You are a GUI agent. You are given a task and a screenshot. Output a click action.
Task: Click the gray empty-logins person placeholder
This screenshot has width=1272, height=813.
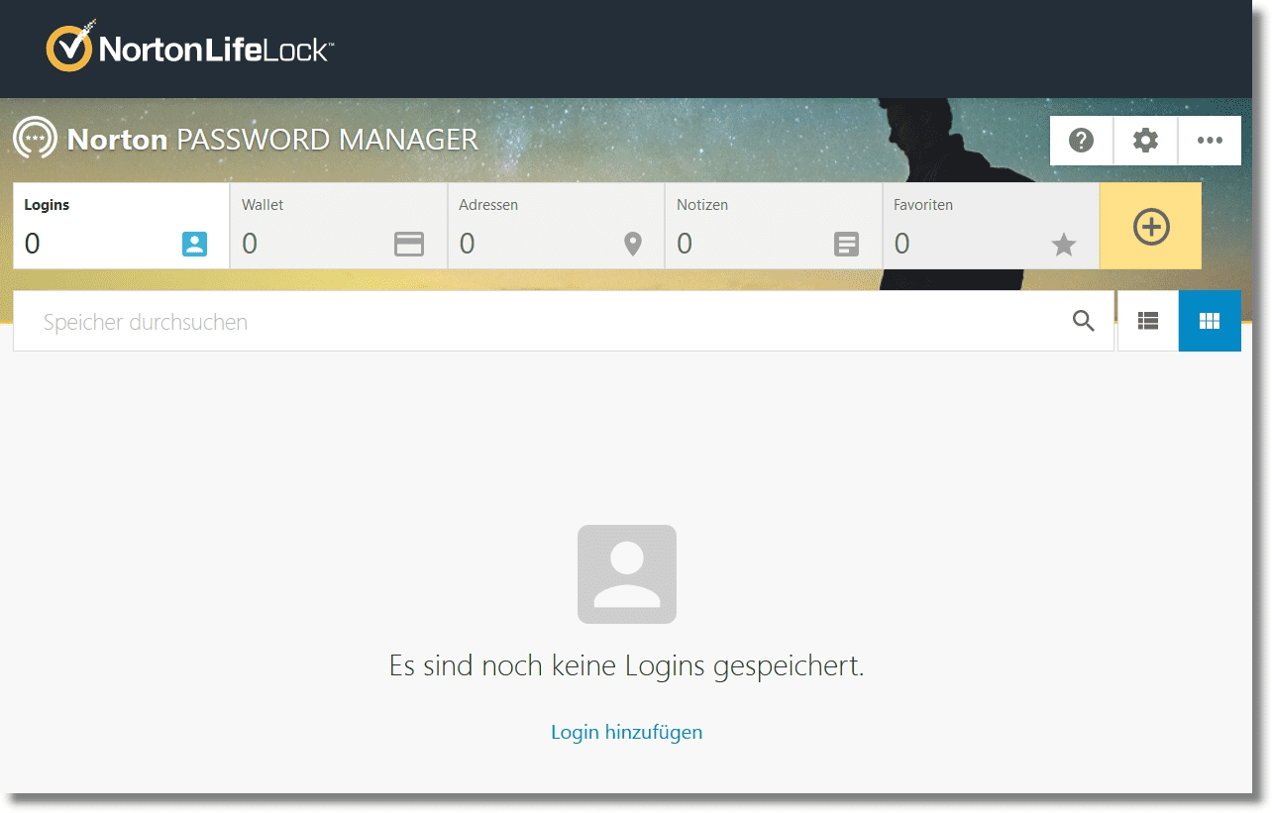626,574
